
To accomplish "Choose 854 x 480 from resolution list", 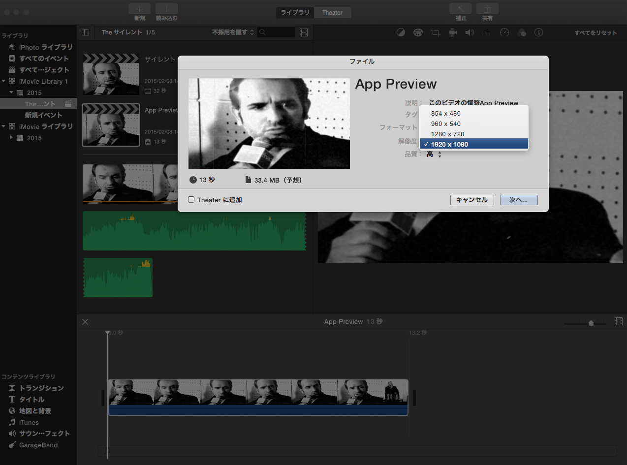I will click(x=445, y=113).
